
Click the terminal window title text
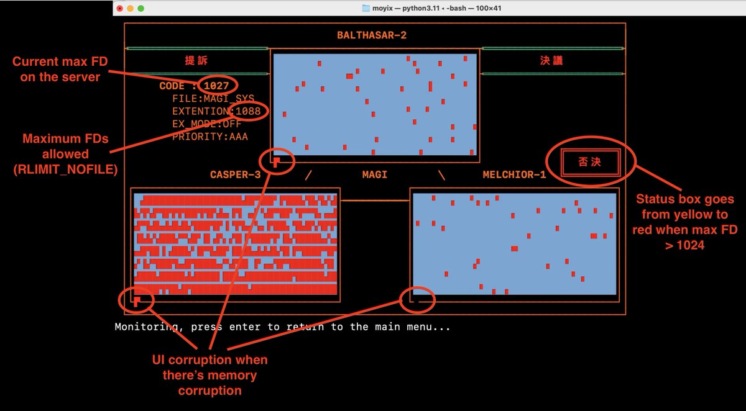pyautogui.click(x=436, y=9)
